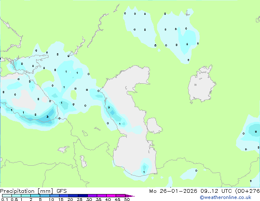Select the 2–5 mm legend color box
Image resolution: width=260 pixels, height=201 pixels.
(35, 196)
